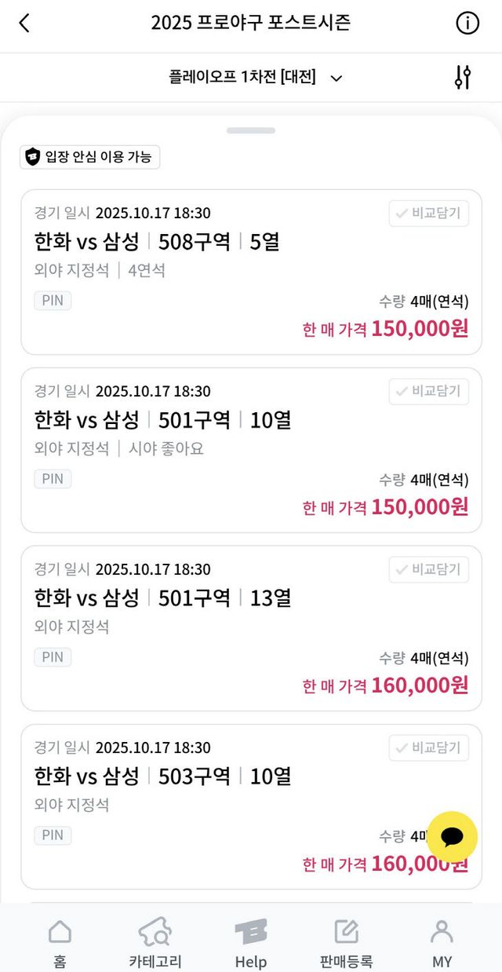Expand the listing panel drag handle
The width and height of the screenshot is (502, 972).
[x=251, y=131]
